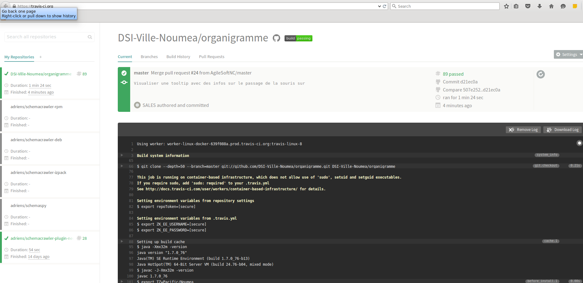
Task: Select adriens/schemacrawler-izpack repository
Action: (x=38, y=173)
